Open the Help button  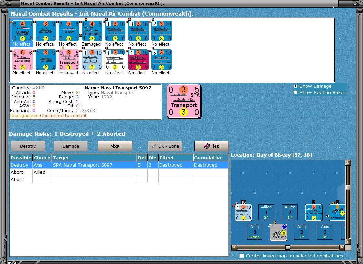tap(212, 146)
